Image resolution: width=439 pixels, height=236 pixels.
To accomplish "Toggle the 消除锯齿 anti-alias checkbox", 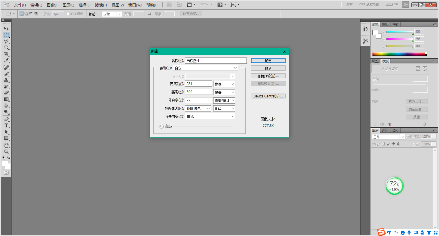I will coord(68,14).
